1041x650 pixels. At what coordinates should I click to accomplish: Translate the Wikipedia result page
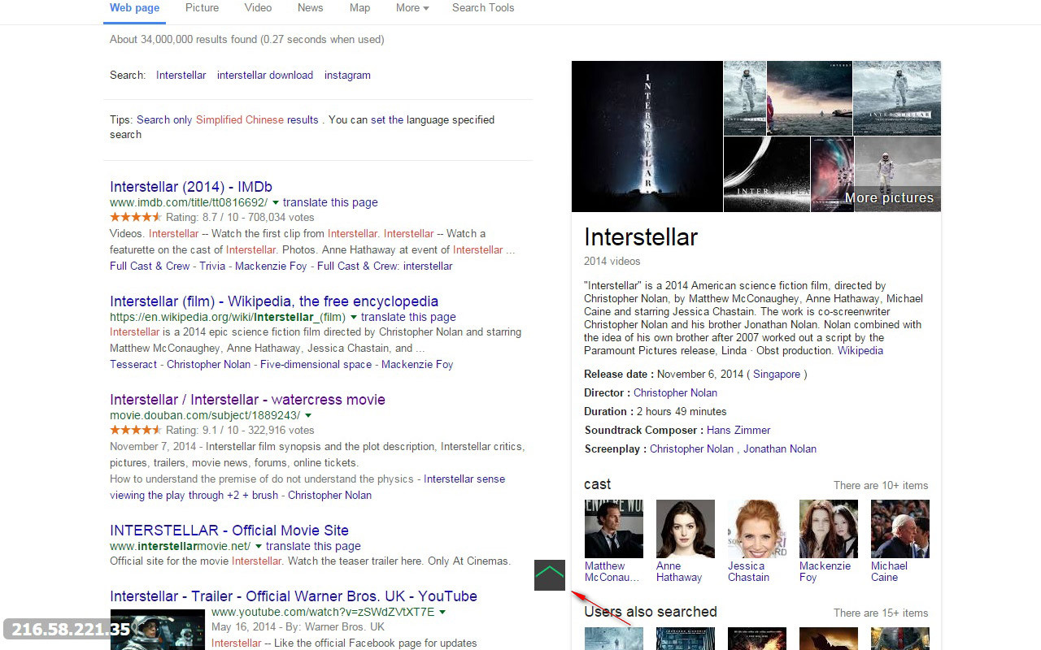point(408,318)
